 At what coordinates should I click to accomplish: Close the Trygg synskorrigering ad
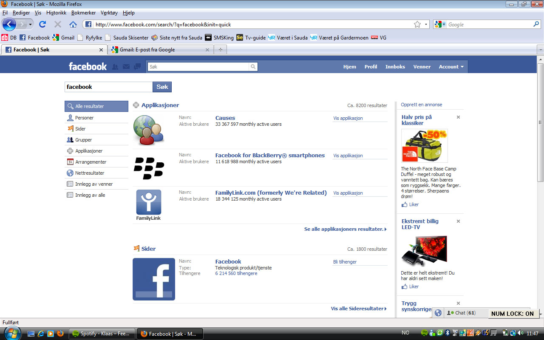[x=458, y=303]
